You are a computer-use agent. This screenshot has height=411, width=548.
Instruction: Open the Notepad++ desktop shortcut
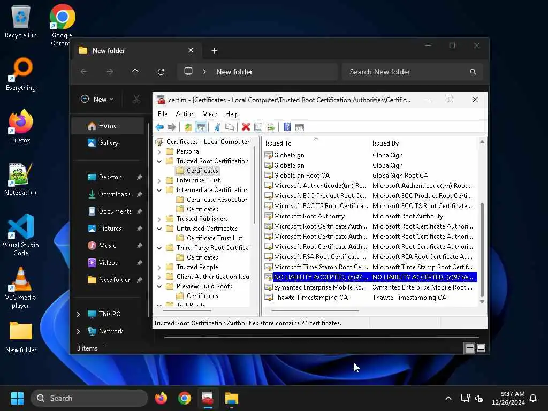(x=21, y=179)
